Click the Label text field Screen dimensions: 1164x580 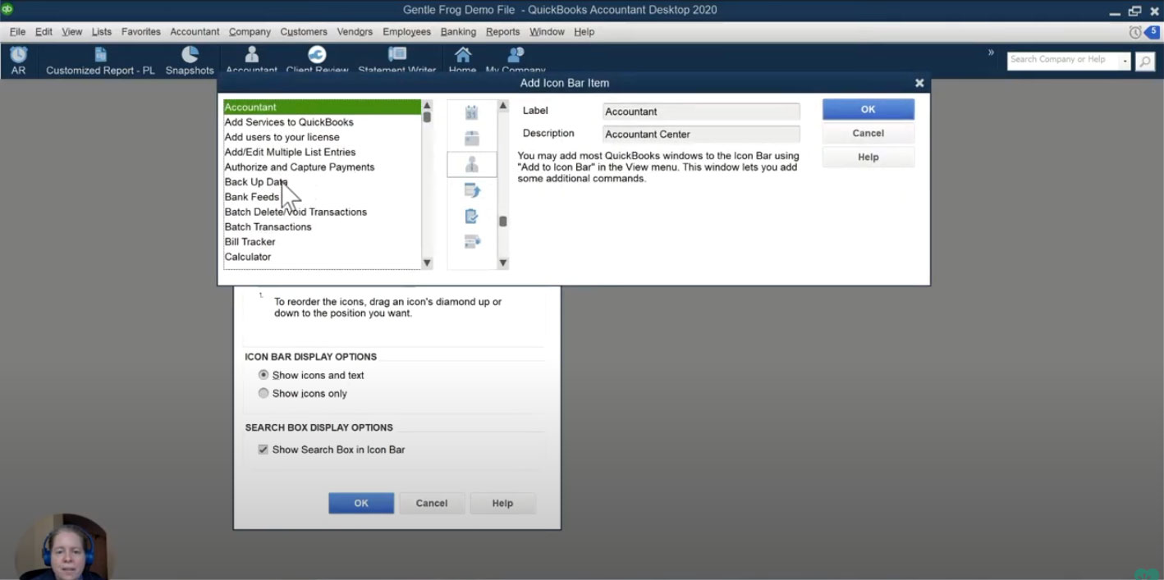pyautogui.click(x=701, y=112)
